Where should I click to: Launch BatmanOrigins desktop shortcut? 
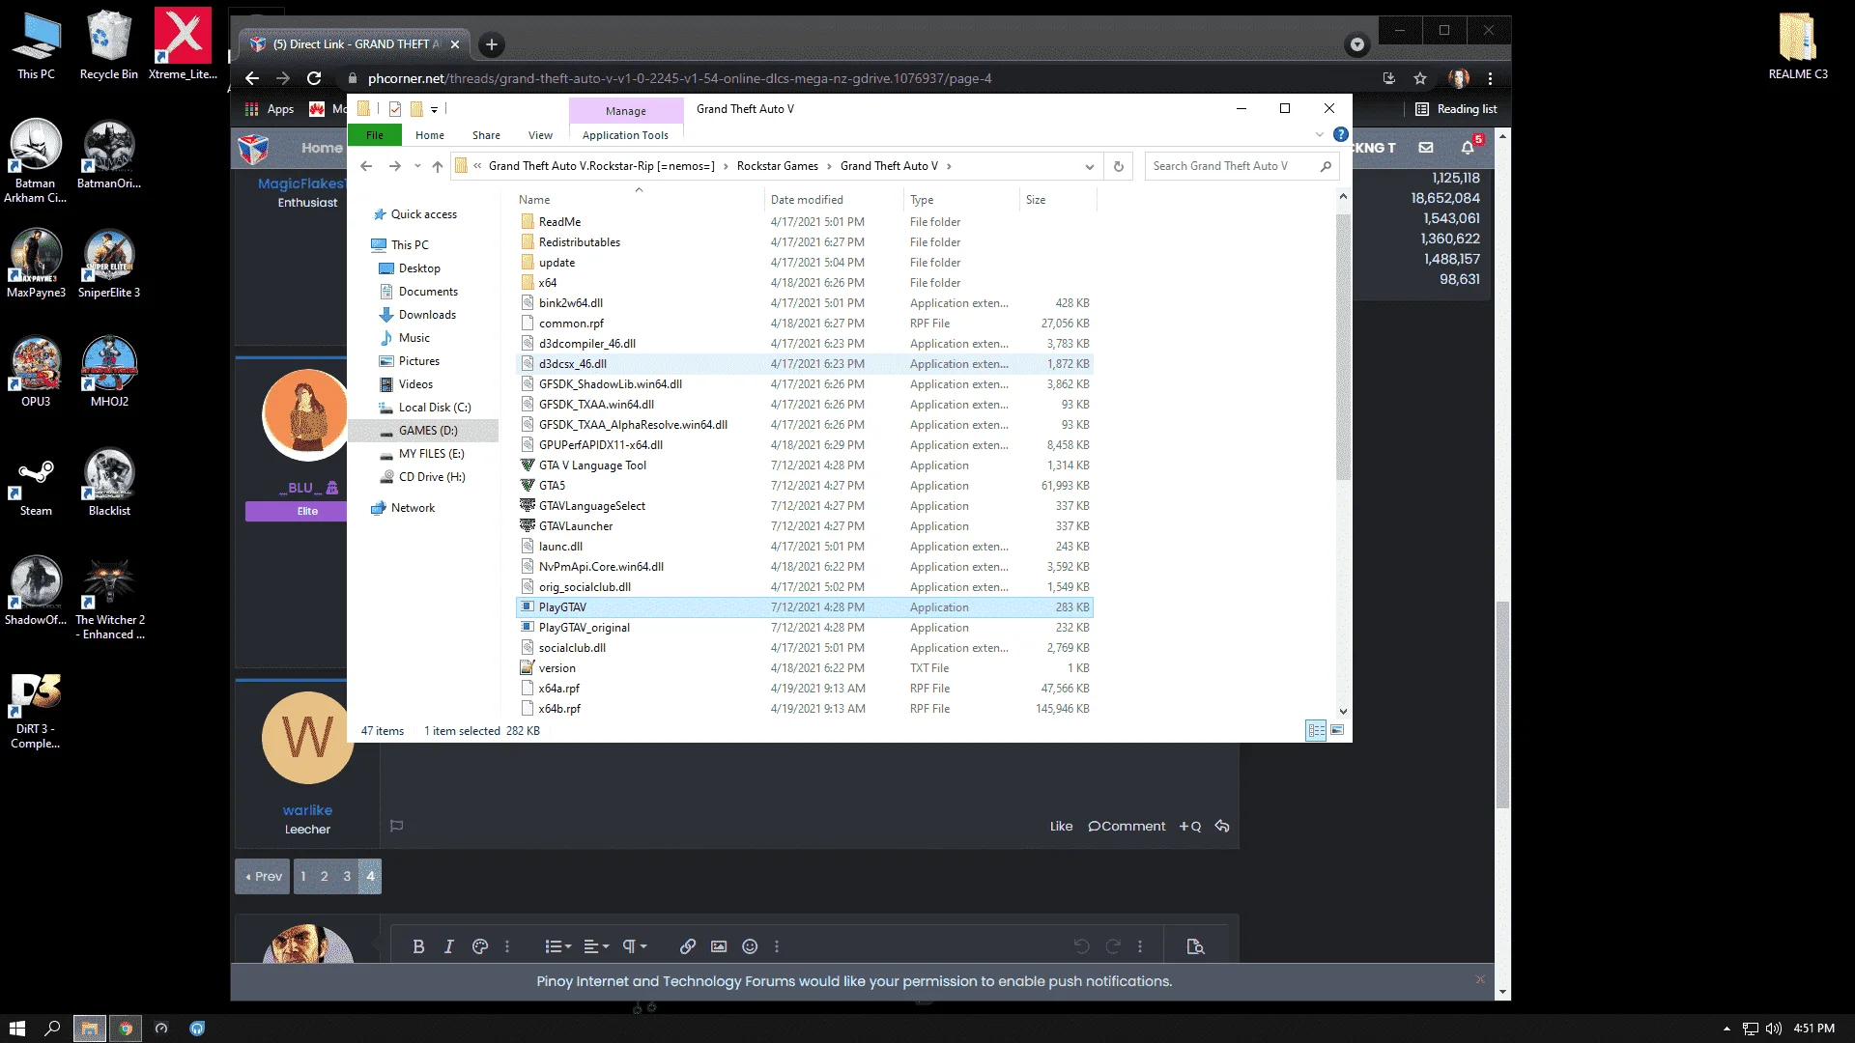tap(109, 155)
